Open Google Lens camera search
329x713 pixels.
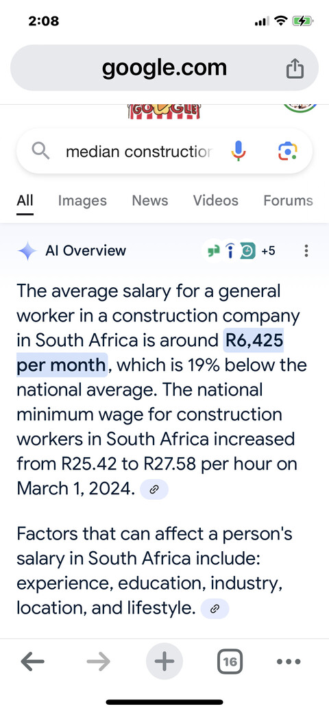(x=288, y=151)
